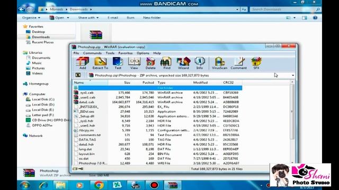
Task: Show archive Info
Action: coord(200,63)
